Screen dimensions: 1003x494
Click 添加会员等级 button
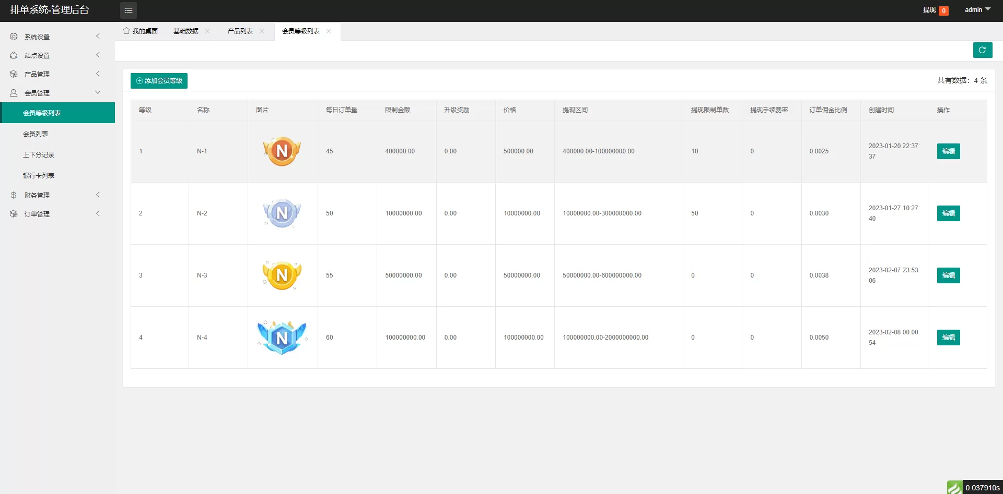pos(159,81)
